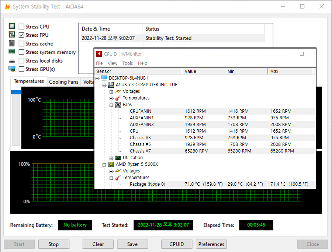
Task: Collapse the Fans tree node
Action: coord(111,105)
